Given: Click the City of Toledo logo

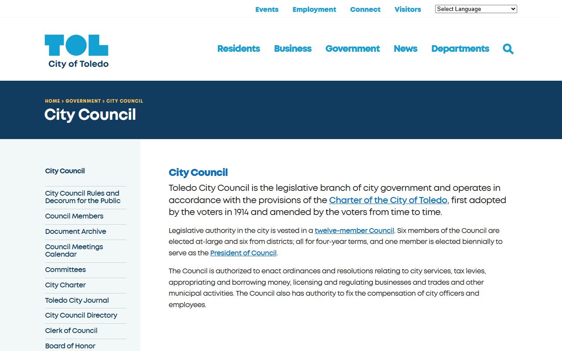Looking at the screenshot, I should click(x=77, y=51).
